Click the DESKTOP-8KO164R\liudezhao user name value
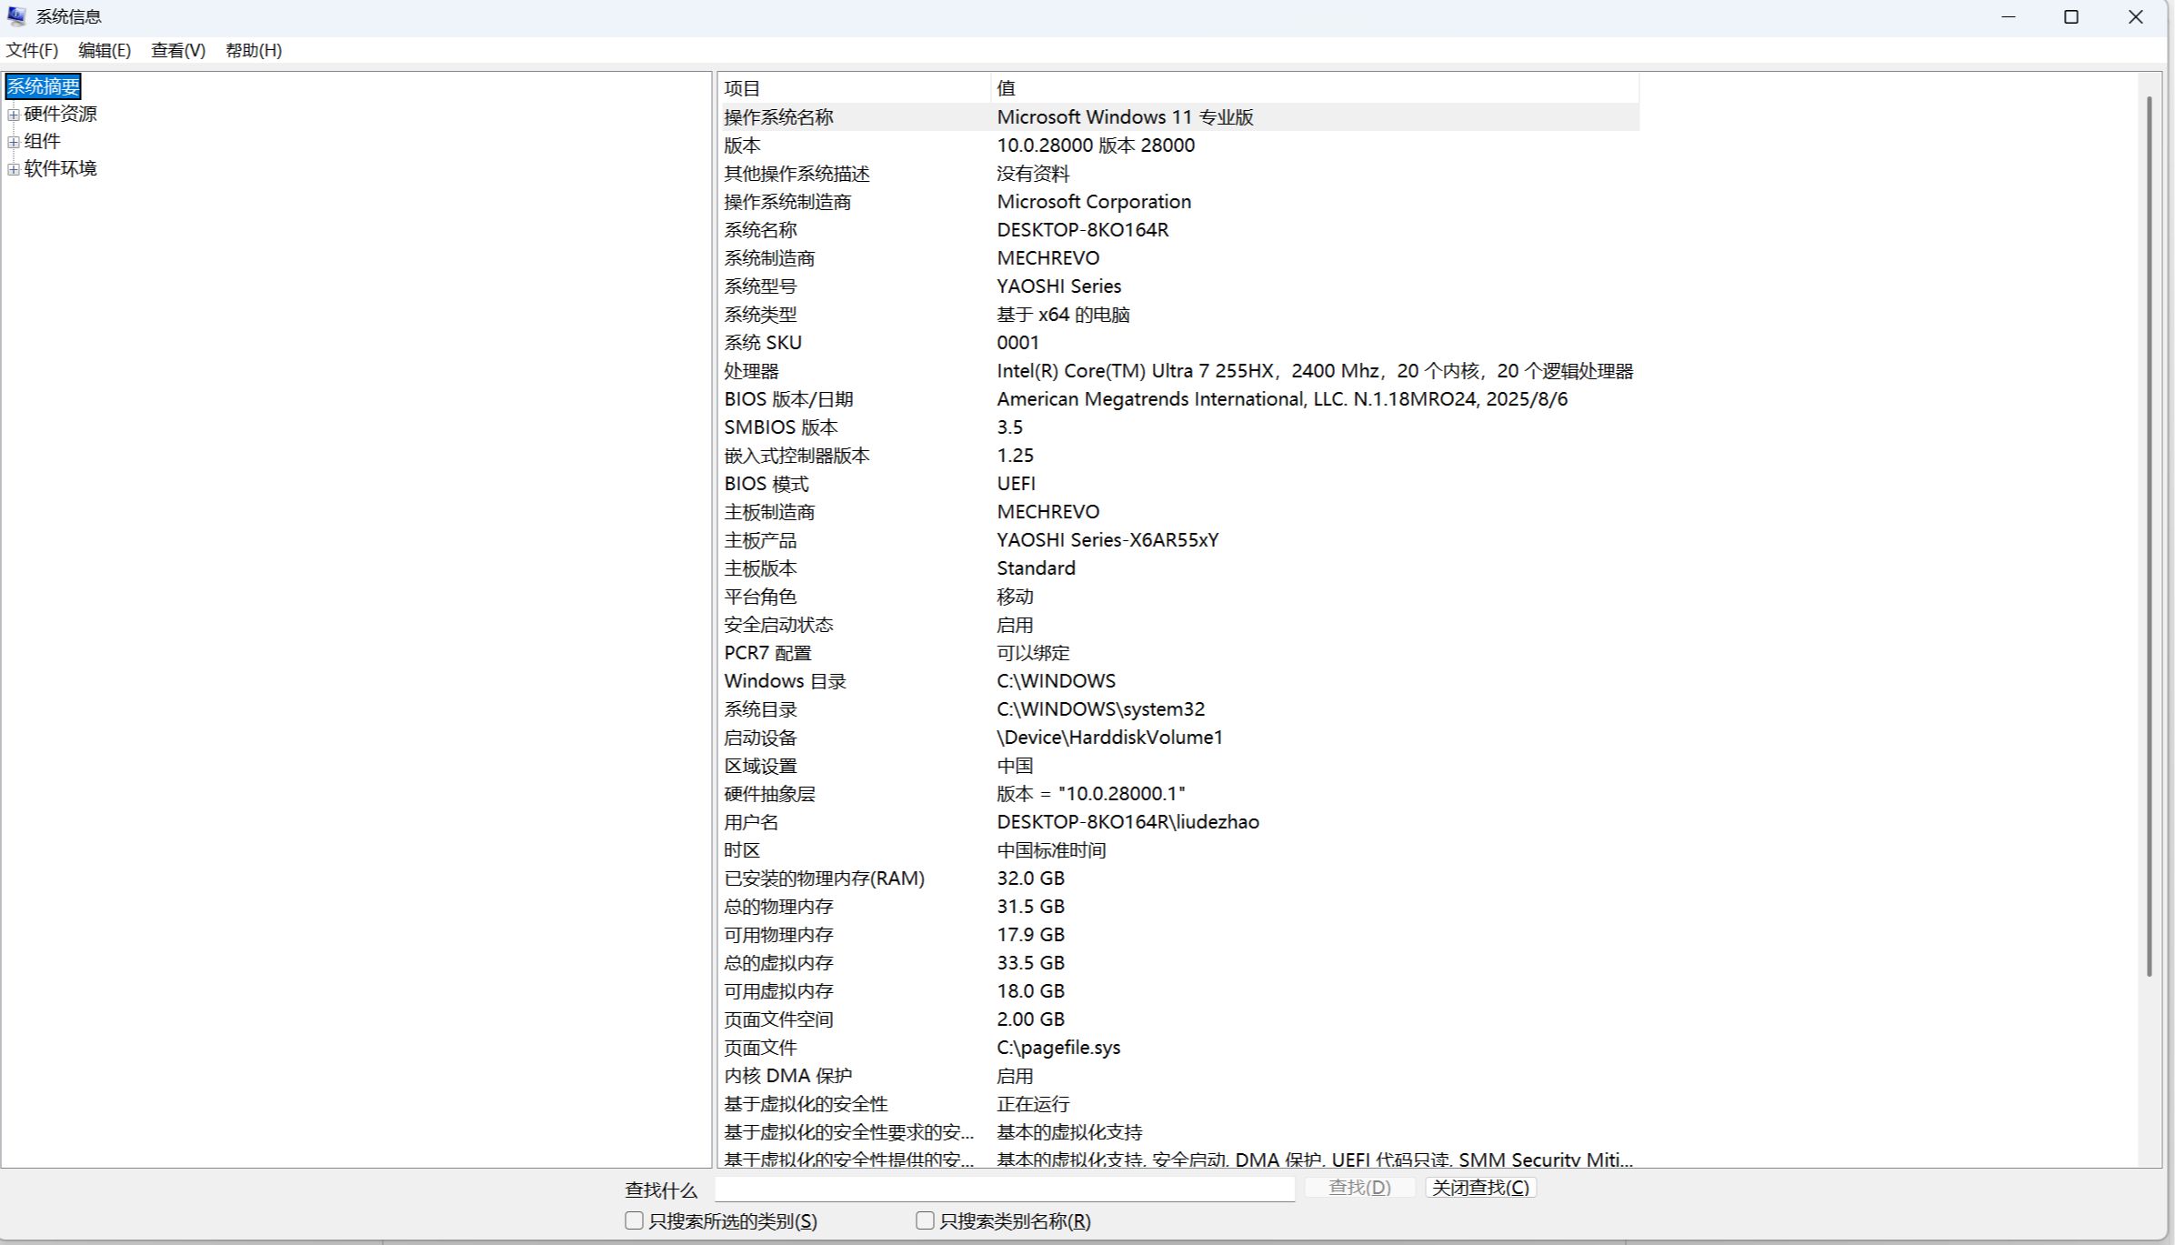This screenshot has height=1245, width=2175. coord(1128,822)
